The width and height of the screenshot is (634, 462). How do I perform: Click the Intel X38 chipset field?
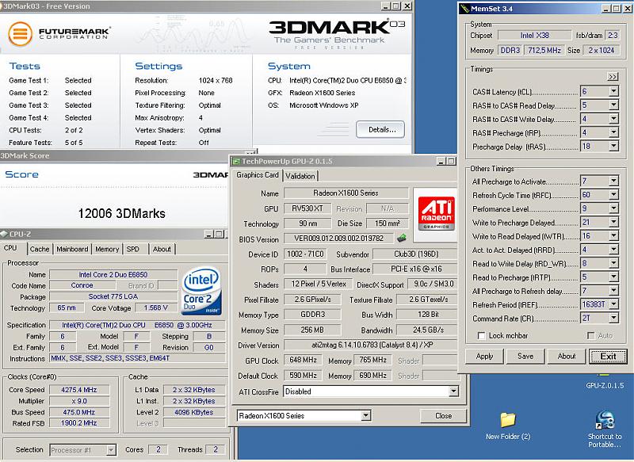click(534, 35)
